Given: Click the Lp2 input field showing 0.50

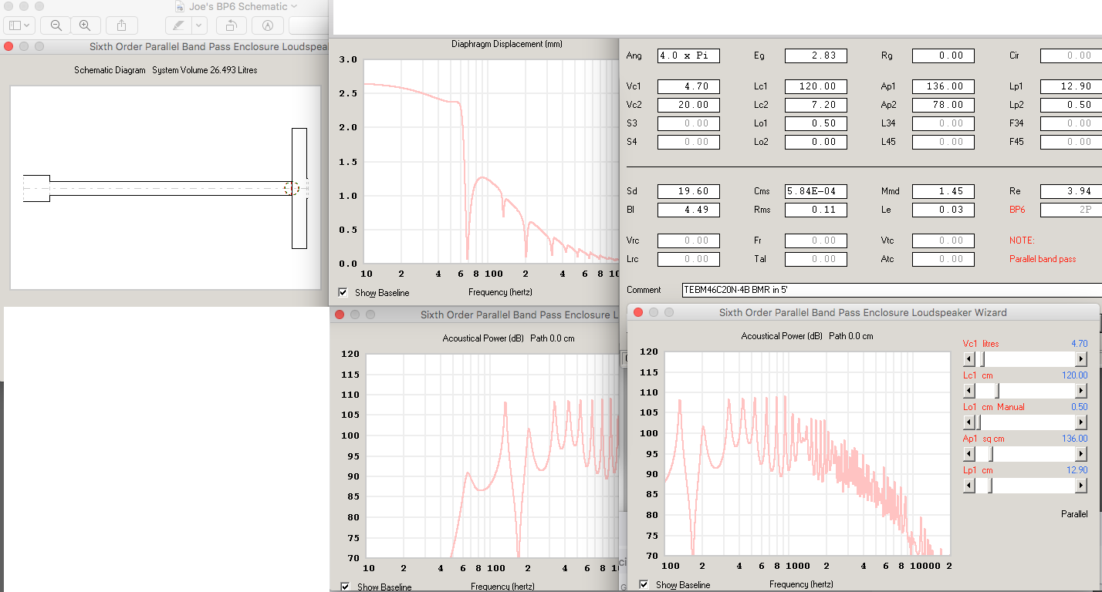Looking at the screenshot, I should [x=1071, y=105].
